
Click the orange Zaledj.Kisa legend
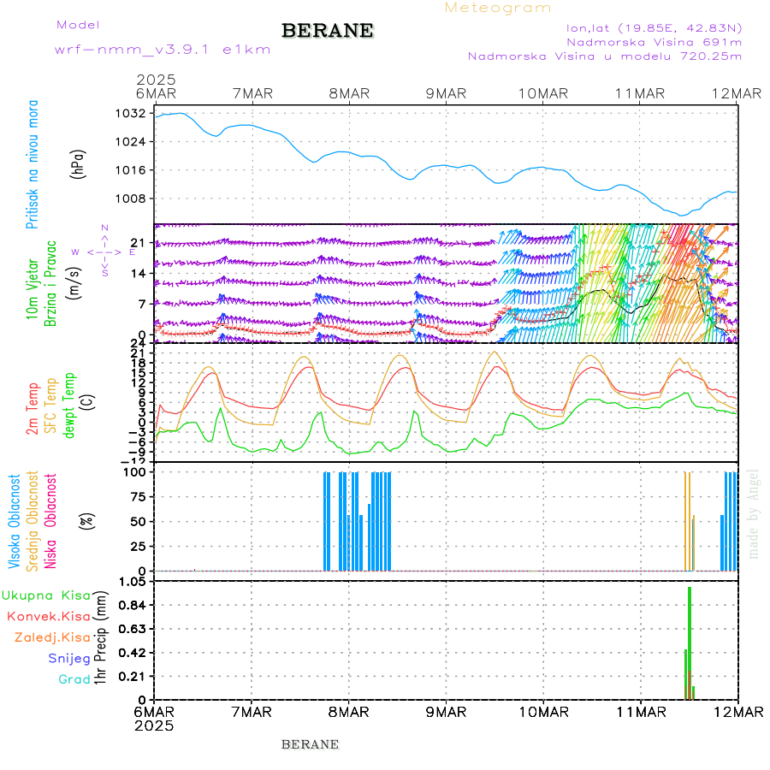(x=52, y=638)
